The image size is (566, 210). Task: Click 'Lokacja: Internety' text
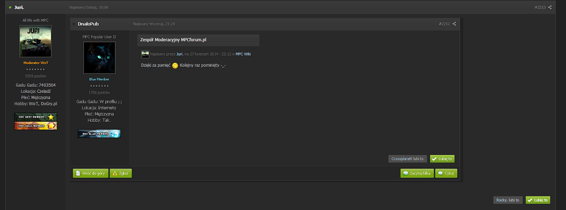(x=99, y=108)
